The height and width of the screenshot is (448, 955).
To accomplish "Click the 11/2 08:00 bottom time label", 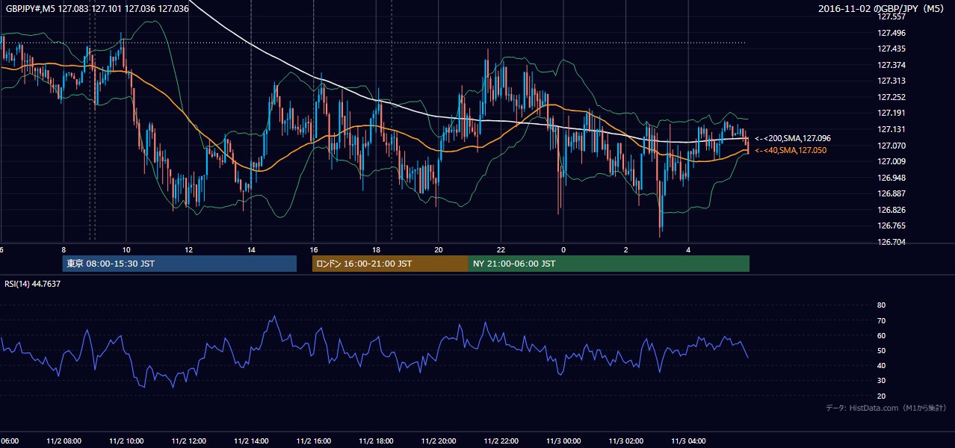I will 64,441.
